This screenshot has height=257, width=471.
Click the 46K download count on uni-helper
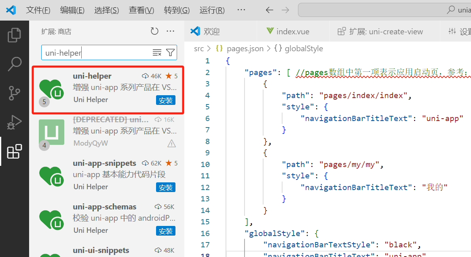pyautogui.click(x=152, y=76)
